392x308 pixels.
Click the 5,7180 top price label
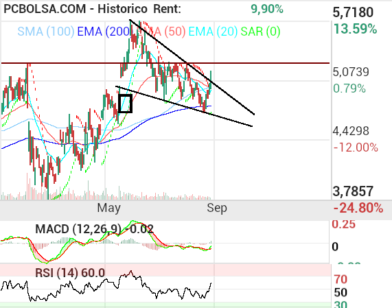(353, 12)
